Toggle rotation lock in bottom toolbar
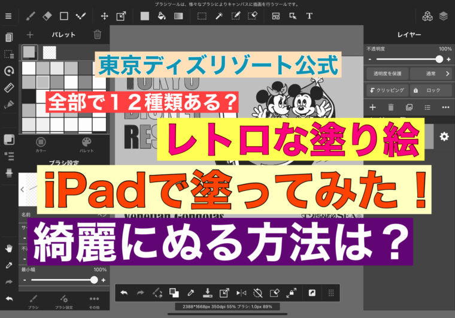Viewport: 455px width, 318px height. pos(257,293)
